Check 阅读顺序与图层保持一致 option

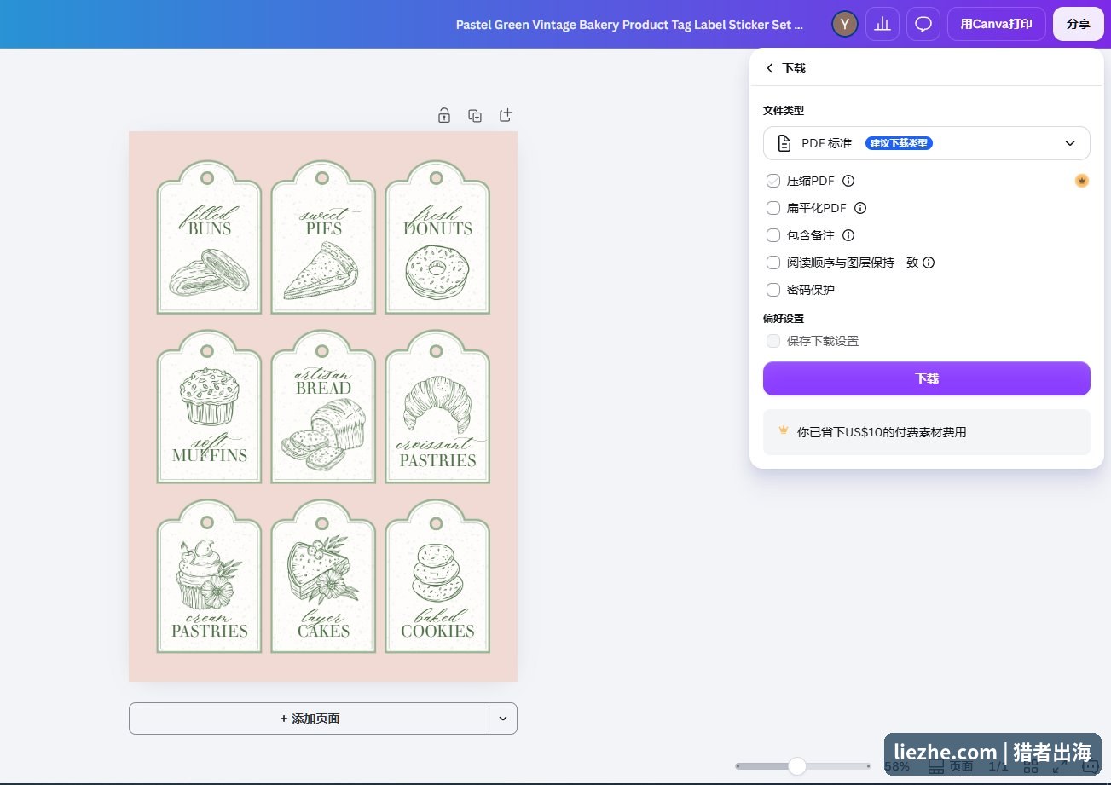coord(773,263)
